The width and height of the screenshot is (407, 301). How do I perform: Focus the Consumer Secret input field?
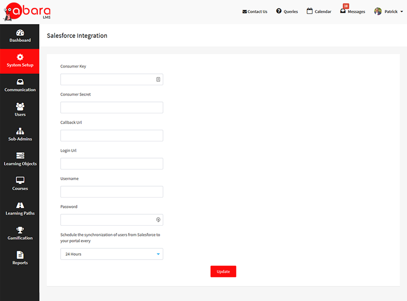point(112,107)
